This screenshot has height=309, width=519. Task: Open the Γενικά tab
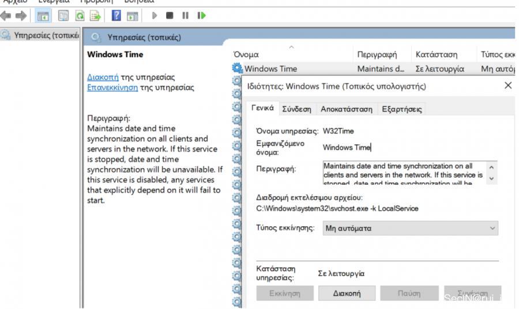pyautogui.click(x=262, y=108)
